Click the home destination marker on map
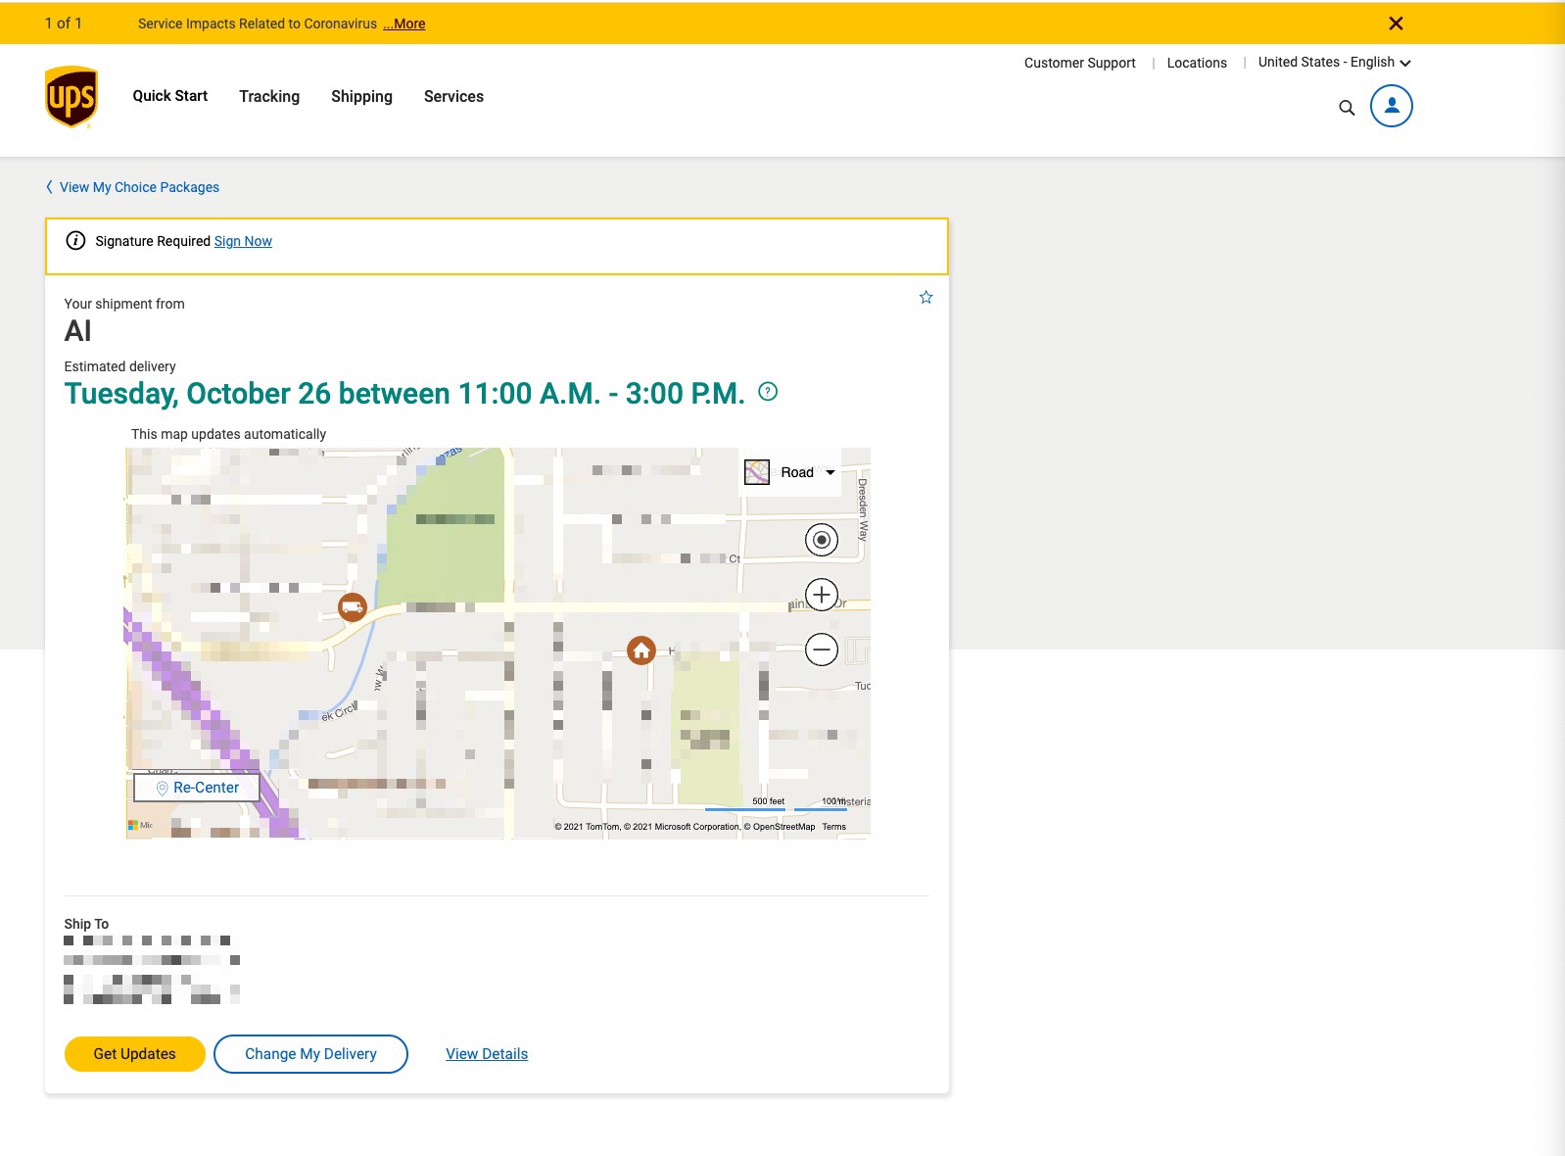This screenshot has height=1156, width=1565. (641, 650)
